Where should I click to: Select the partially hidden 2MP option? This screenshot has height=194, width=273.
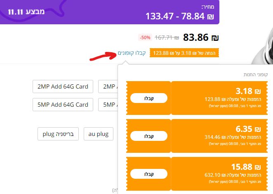[x=108, y=86]
